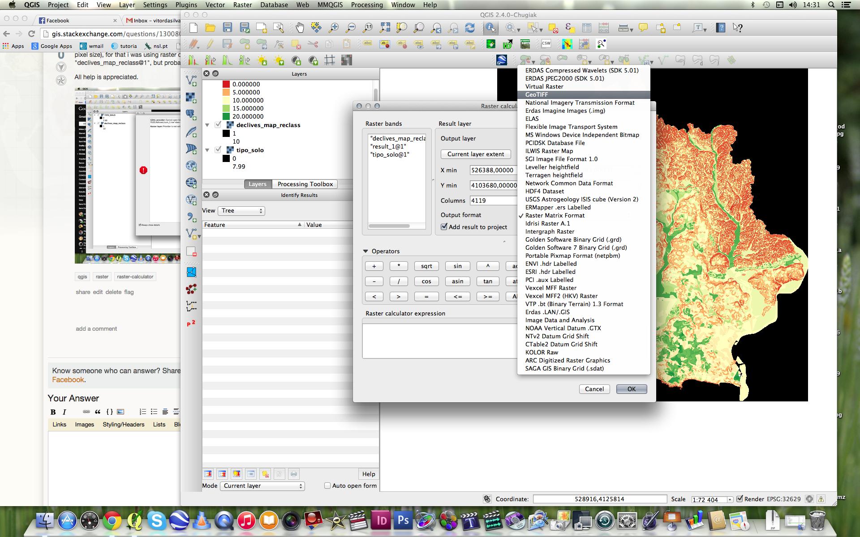
Task: Save the project with the floppy icon
Action: (x=227, y=28)
